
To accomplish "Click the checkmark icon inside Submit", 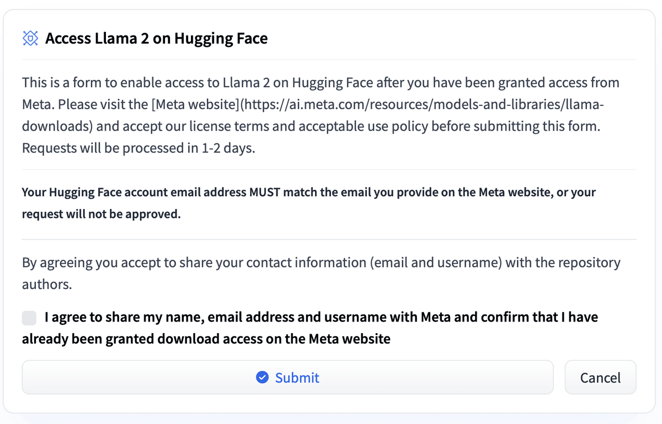I will (x=262, y=378).
